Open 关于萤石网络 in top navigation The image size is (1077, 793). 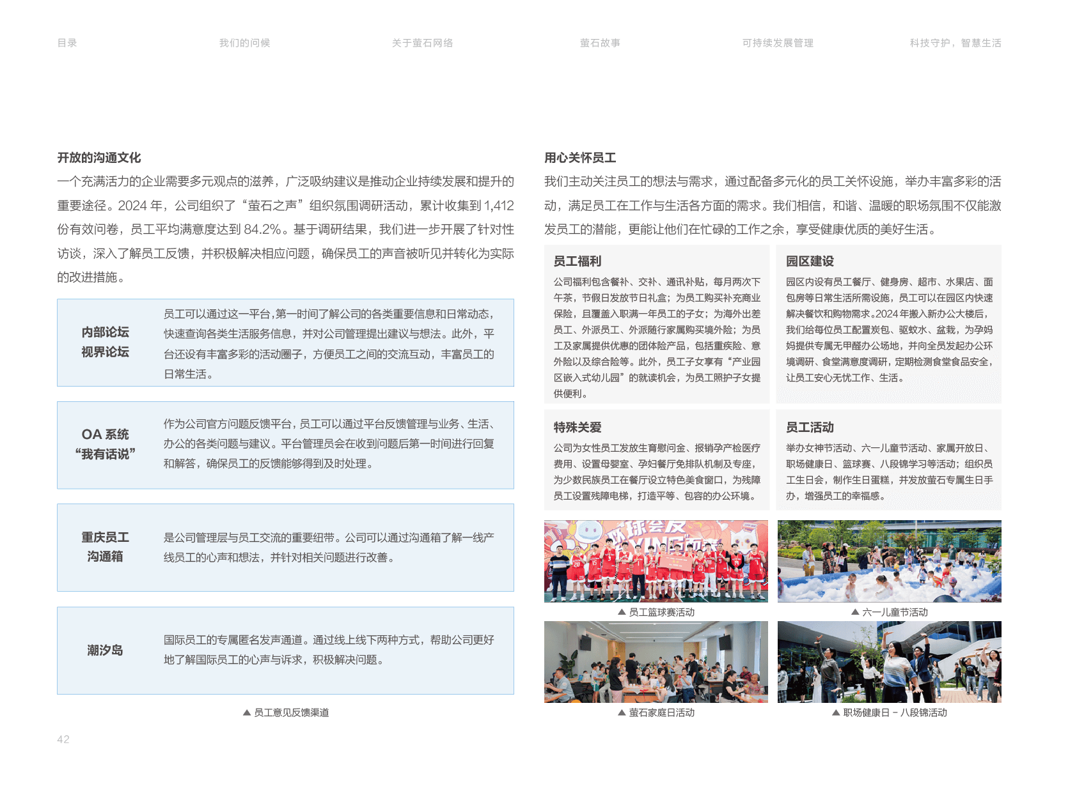422,43
